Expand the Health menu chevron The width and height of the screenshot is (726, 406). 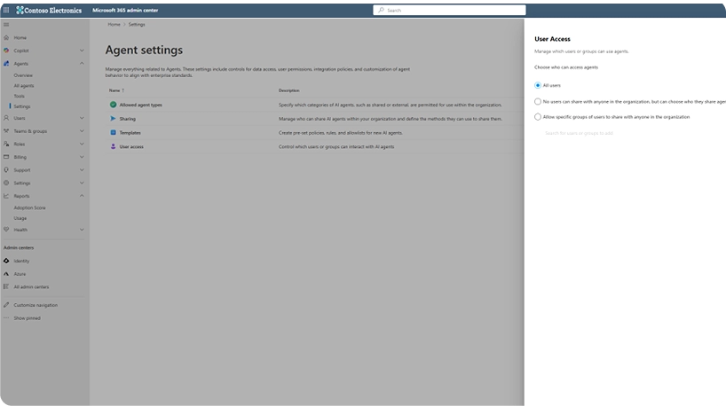pos(82,230)
